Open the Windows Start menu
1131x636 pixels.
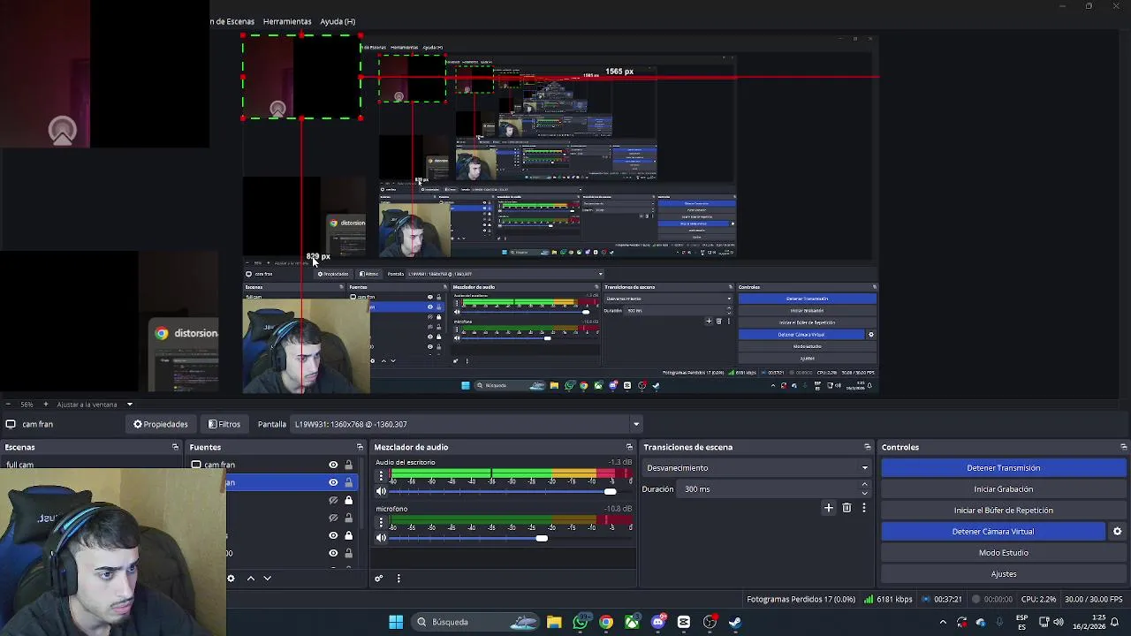(x=396, y=622)
